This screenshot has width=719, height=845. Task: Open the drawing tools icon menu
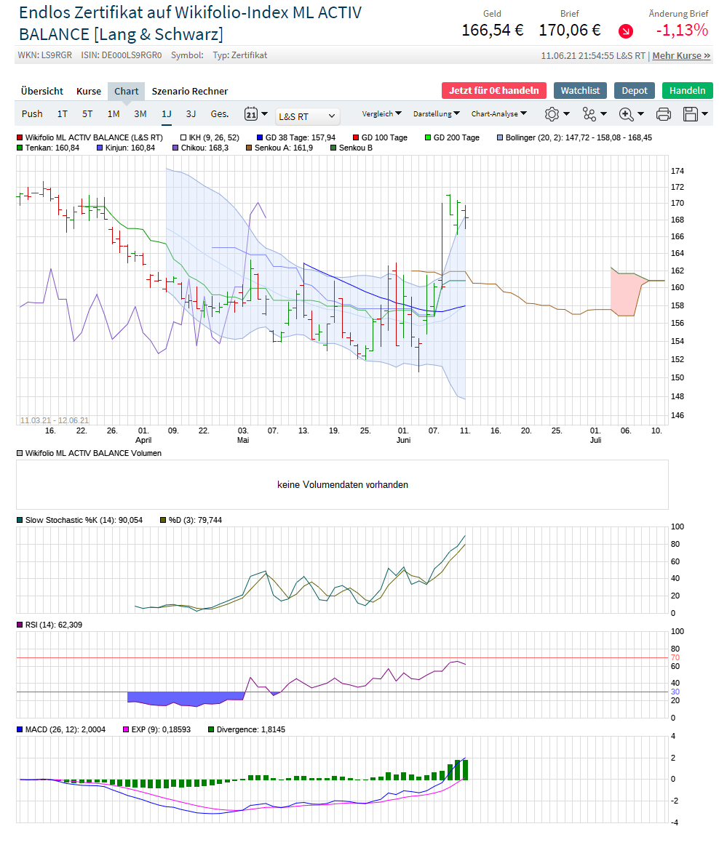[x=594, y=114]
